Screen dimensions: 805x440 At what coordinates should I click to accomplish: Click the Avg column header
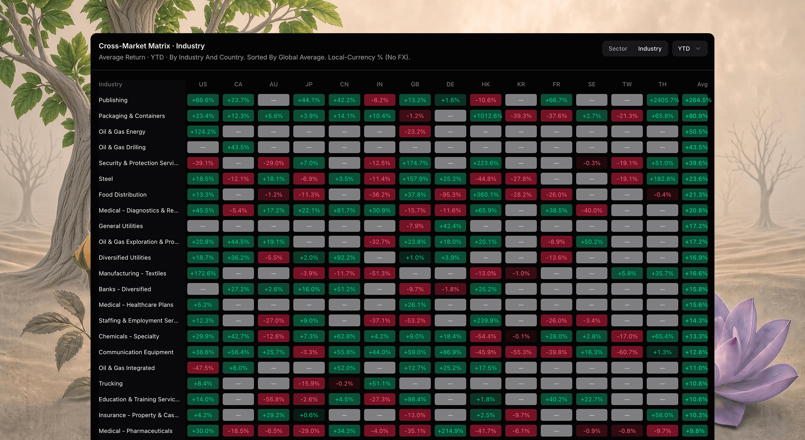click(702, 84)
